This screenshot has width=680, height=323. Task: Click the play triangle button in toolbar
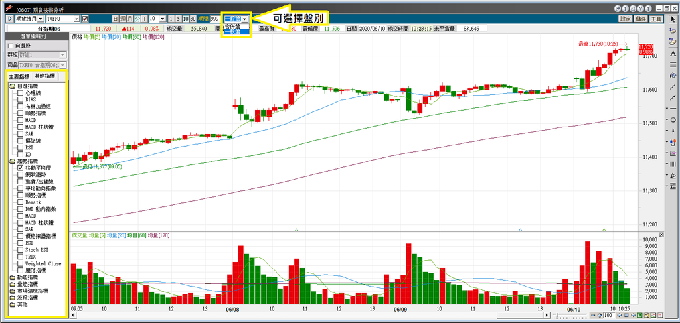point(10,19)
